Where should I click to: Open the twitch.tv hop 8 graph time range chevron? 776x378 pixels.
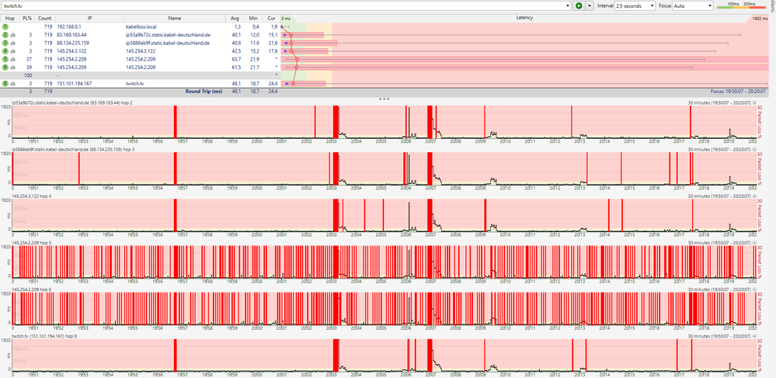(753, 336)
